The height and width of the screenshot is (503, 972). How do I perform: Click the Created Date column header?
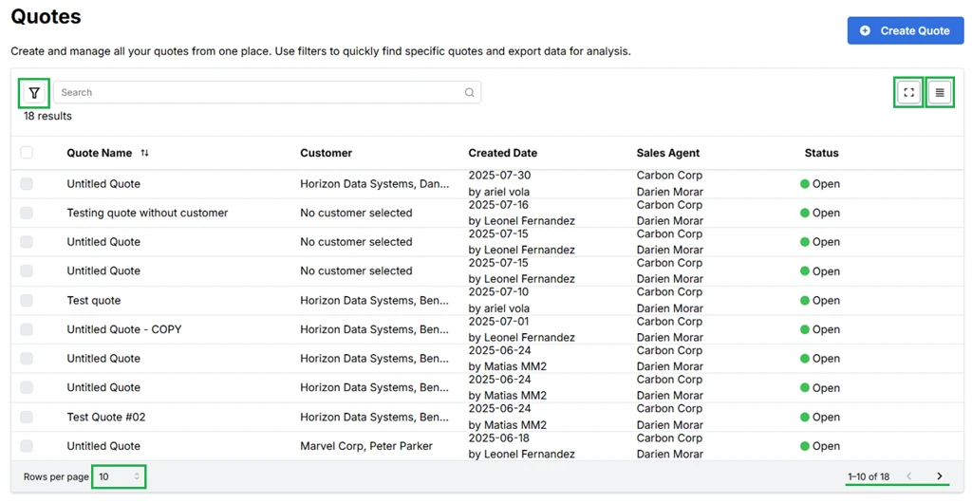[502, 153]
